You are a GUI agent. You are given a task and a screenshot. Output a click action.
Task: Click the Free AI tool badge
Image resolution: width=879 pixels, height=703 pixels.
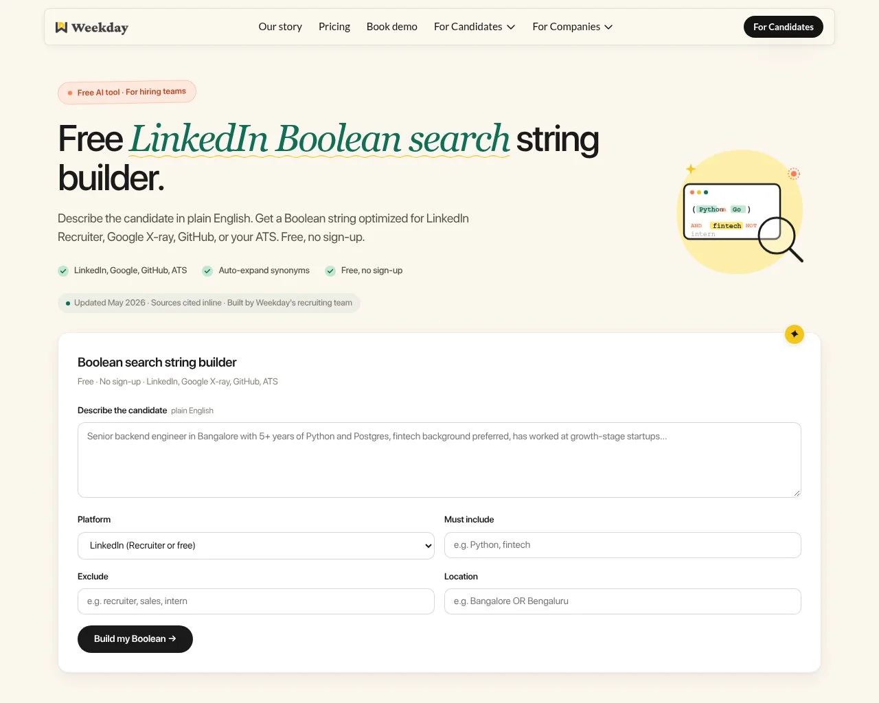tap(127, 92)
